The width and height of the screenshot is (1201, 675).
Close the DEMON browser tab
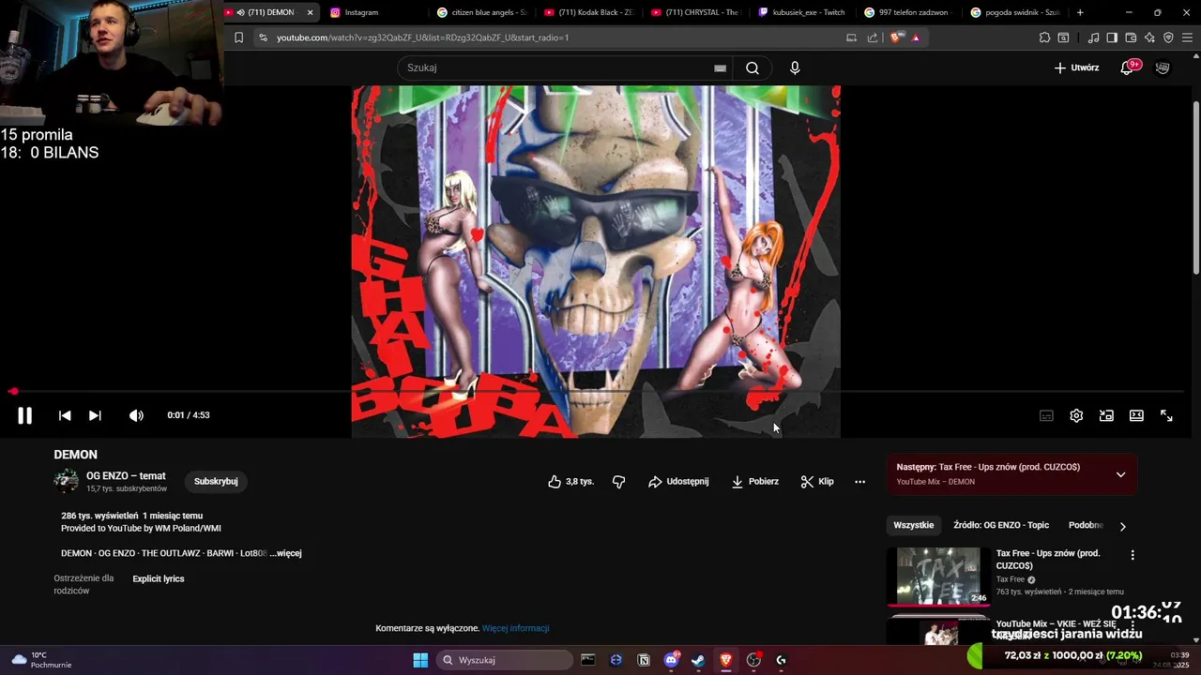point(310,12)
